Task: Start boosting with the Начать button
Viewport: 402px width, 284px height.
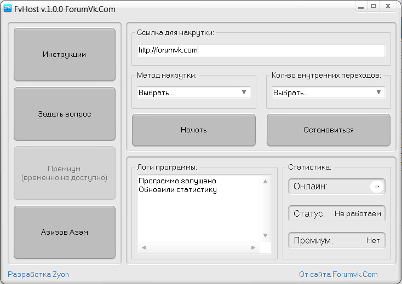Action: 194,130
